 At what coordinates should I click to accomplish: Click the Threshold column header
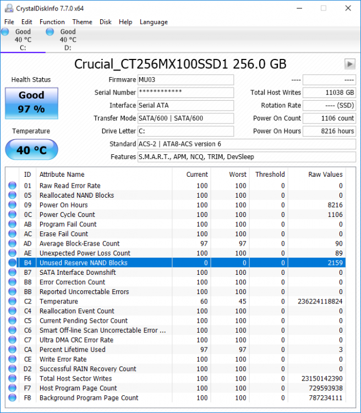[x=270, y=175]
